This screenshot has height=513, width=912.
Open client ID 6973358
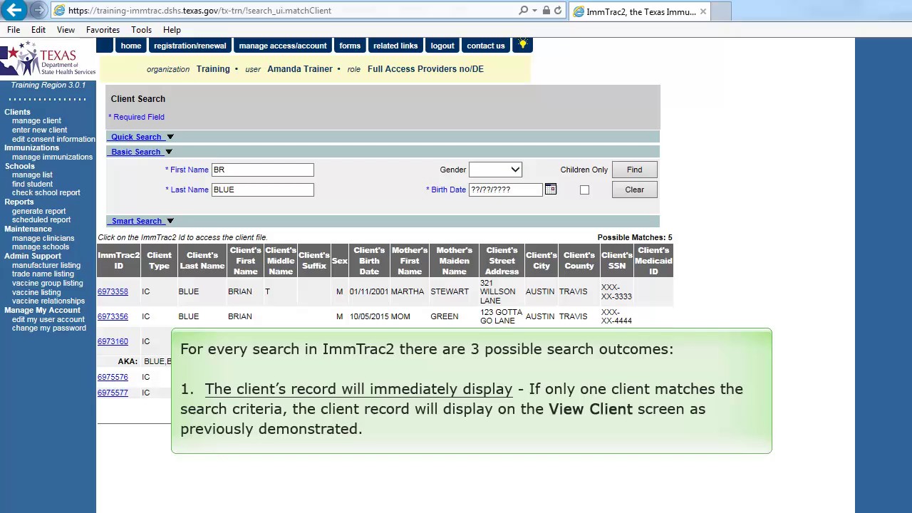coord(113,291)
